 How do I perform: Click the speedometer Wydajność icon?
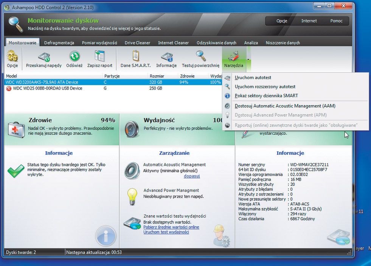coord(132,129)
